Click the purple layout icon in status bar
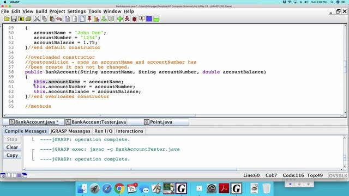This screenshot has height=196, width=349. (x=19, y=175)
